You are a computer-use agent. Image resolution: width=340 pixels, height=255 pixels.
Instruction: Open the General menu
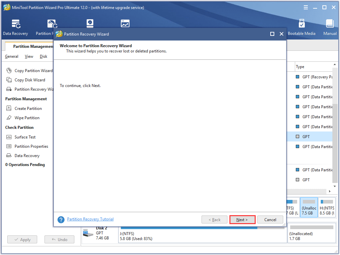12,56
